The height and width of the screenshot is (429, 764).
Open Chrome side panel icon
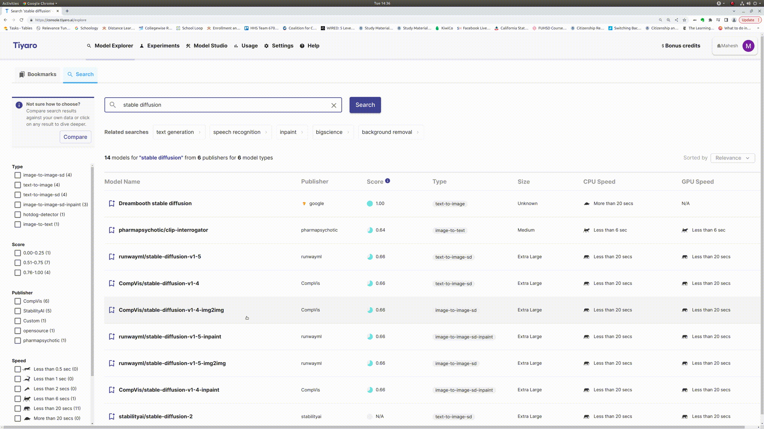point(726,20)
